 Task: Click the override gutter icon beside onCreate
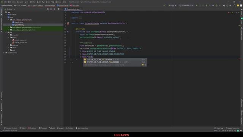pos(68,32)
